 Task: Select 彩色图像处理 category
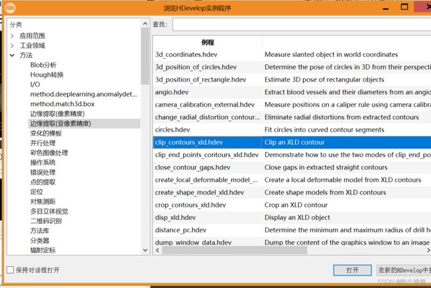pyautogui.click(x=49, y=153)
